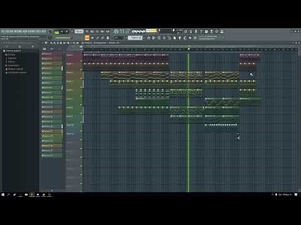Screen dimensions: 301x225
Task: Click the tempo display box
Action: [x=79, y=31]
